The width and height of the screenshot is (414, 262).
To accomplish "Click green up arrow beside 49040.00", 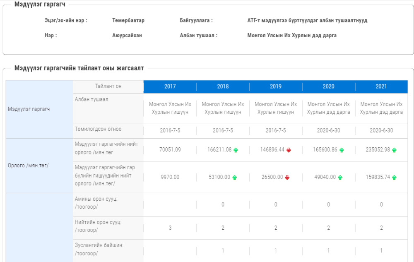I will 340,178.
